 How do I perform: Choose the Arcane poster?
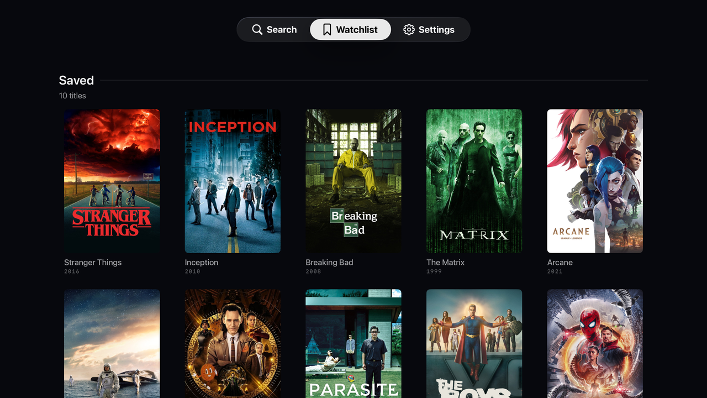pyautogui.click(x=595, y=181)
